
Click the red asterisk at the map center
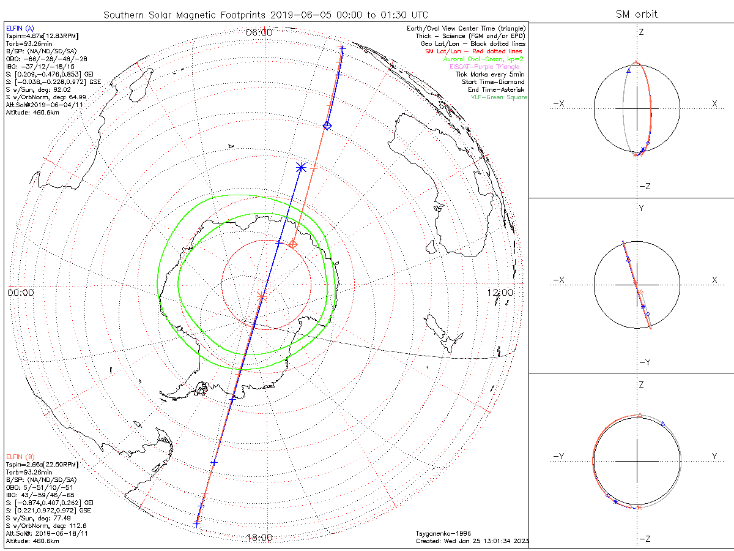click(x=262, y=297)
